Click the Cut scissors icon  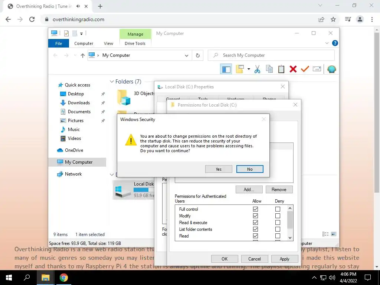[257, 69]
